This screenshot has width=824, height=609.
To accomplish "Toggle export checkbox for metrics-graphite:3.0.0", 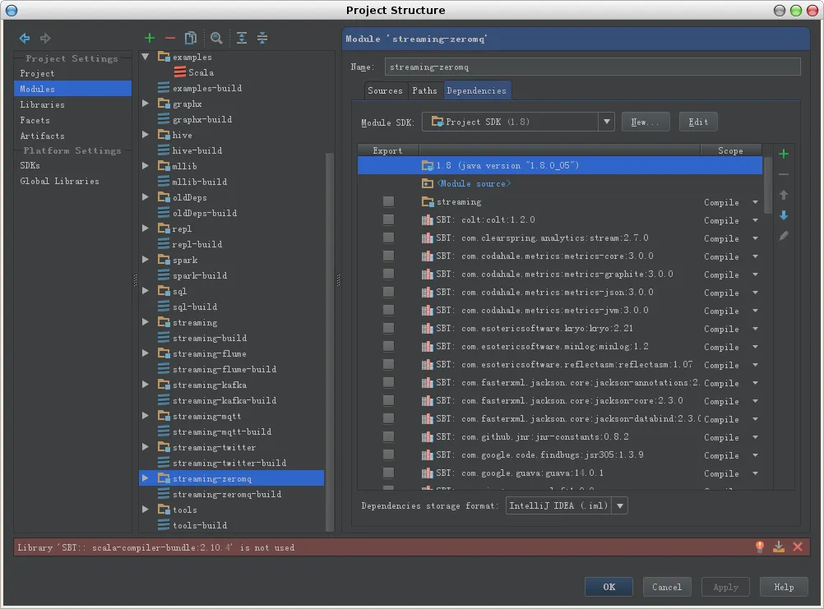I will (x=388, y=274).
